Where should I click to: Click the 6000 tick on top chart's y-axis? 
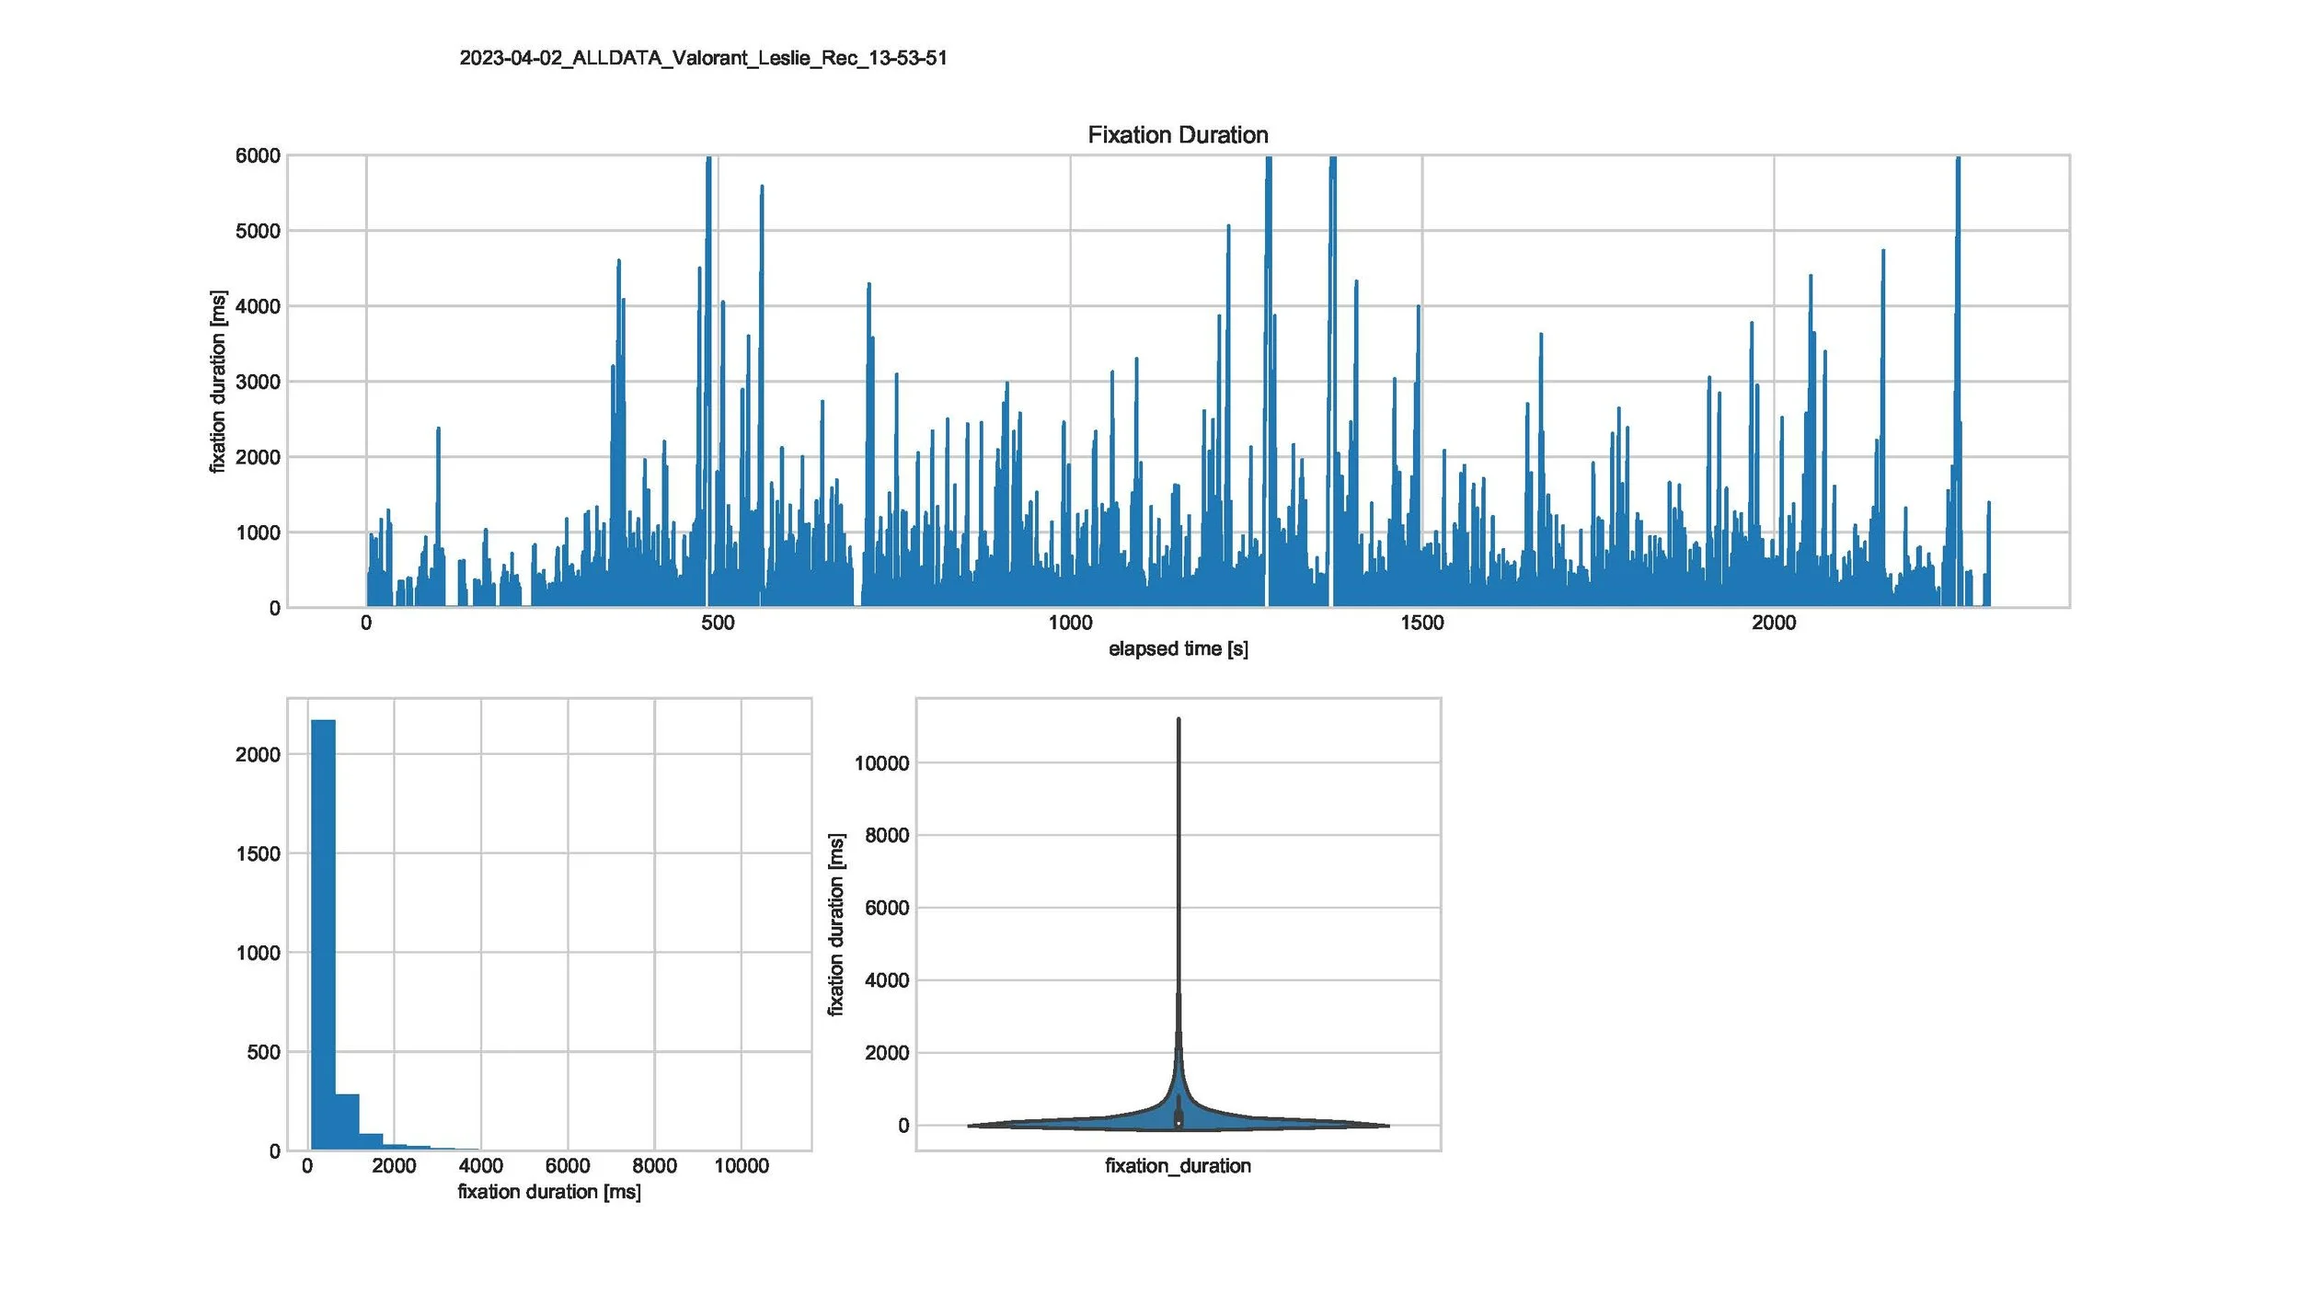click(x=258, y=155)
